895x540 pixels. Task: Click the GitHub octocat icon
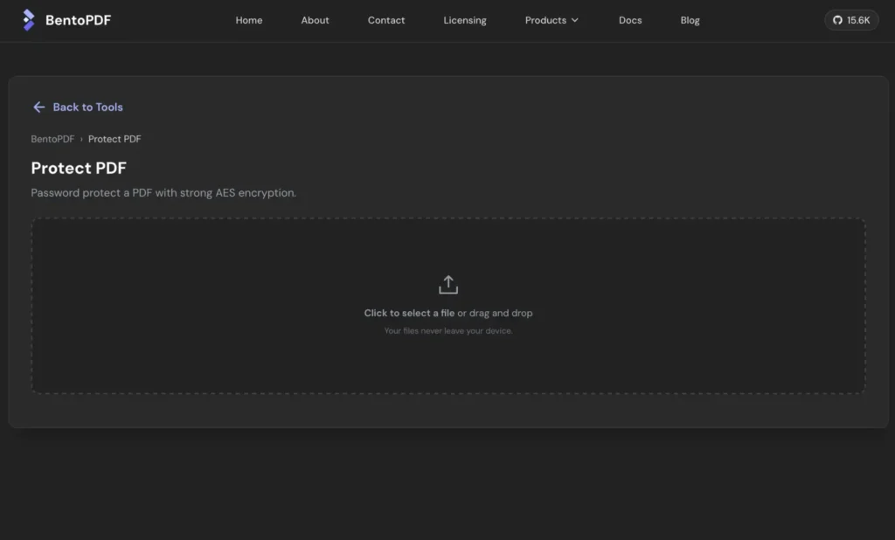pos(837,20)
